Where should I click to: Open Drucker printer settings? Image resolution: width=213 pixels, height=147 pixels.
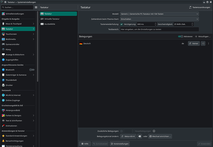click(x=9, y=85)
